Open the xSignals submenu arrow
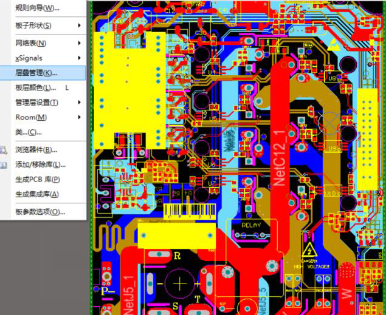Screen dimensions: 386x315 [80, 58]
